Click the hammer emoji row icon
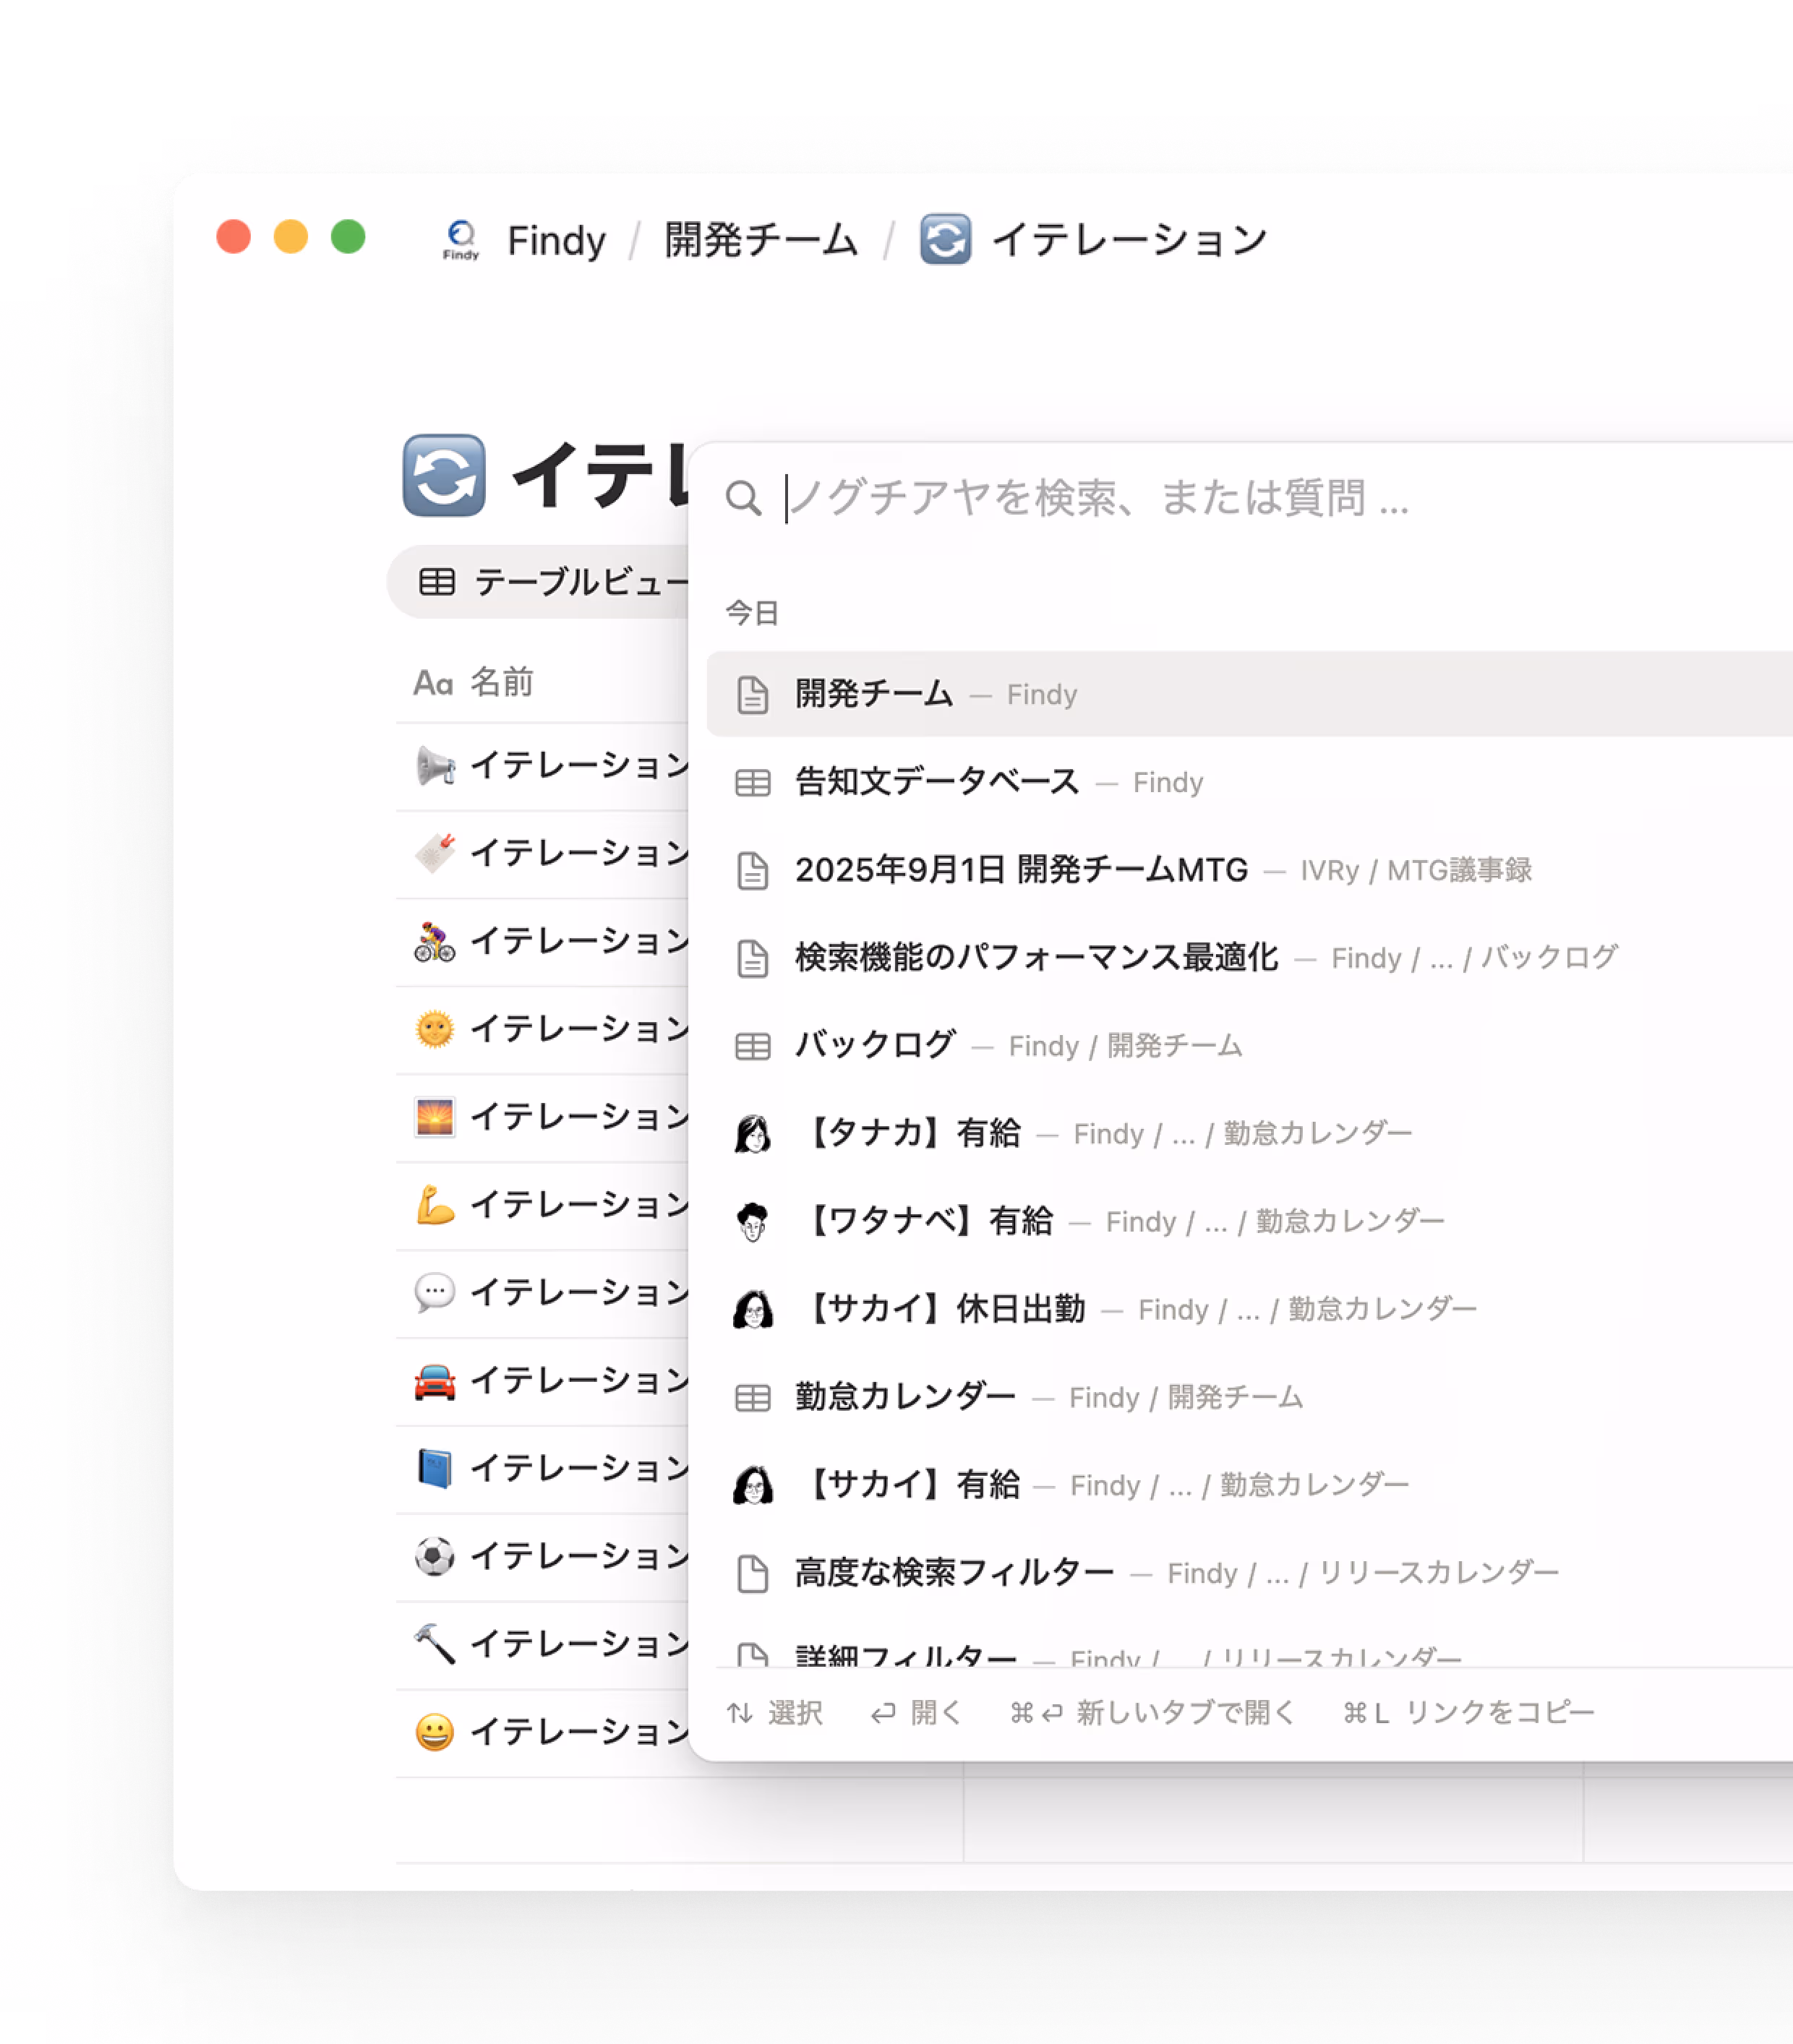The width and height of the screenshot is (1793, 2044). pyautogui.click(x=435, y=1644)
